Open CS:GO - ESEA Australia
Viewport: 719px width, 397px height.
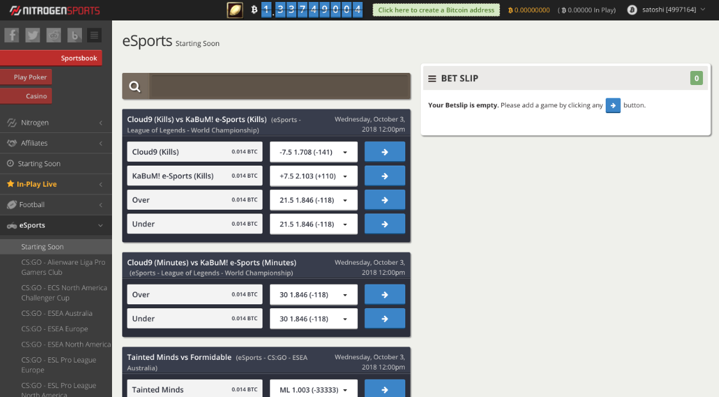pos(57,313)
